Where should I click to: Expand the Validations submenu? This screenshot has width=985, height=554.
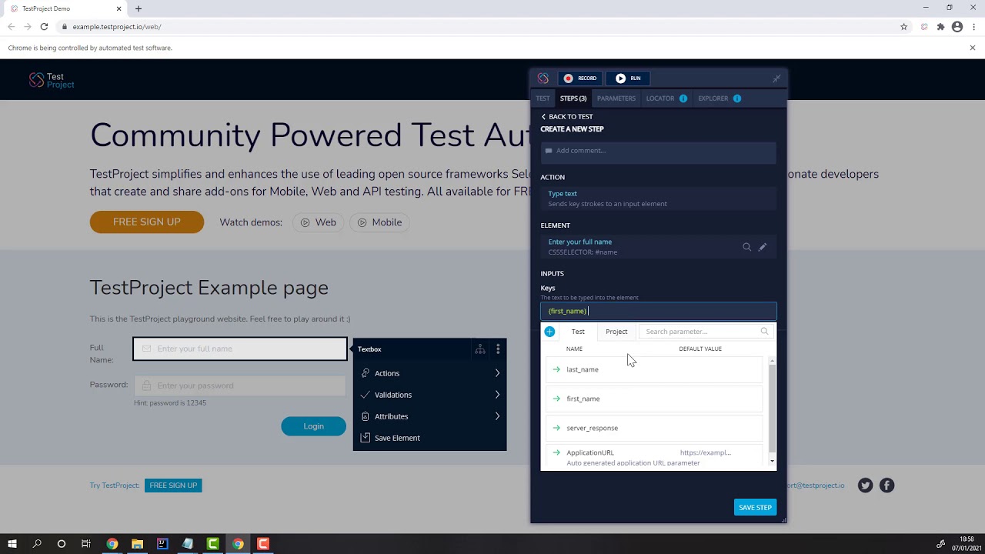point(429,395)
